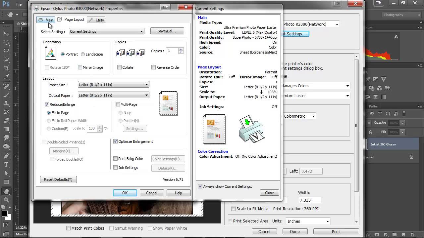Select the Lasso tool

[x=6, y=51]
